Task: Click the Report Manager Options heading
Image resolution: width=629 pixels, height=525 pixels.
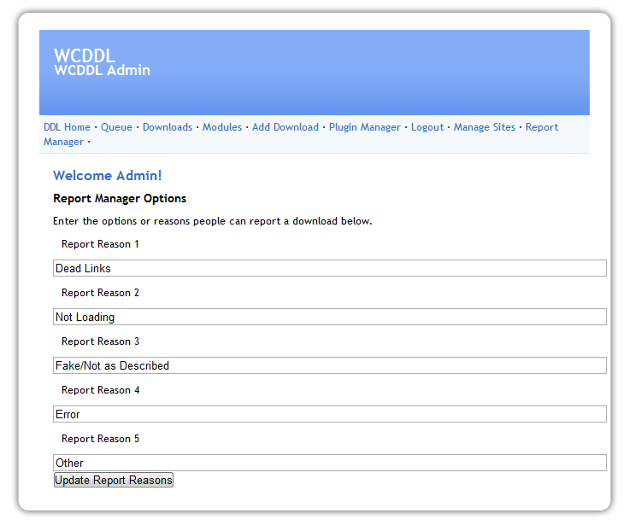Action: (120, 199)
